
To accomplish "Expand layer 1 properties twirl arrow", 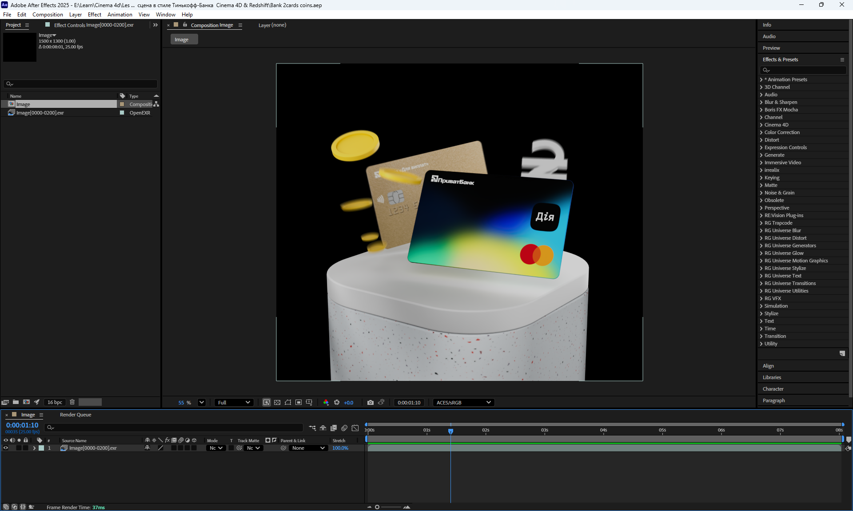I will tap(34, 448).
